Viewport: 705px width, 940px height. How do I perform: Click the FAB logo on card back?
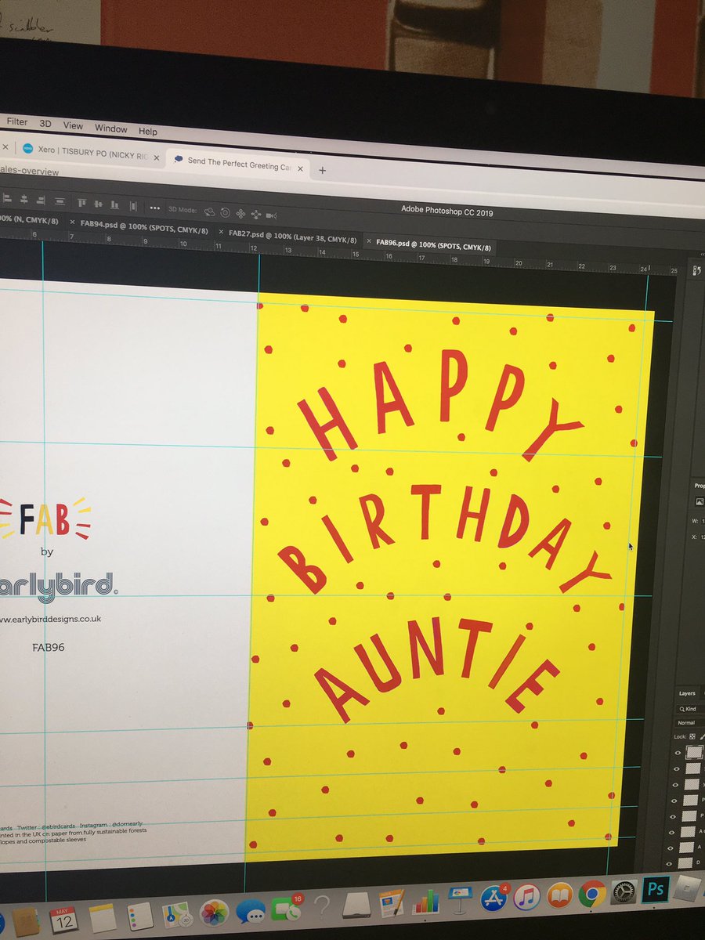pos(46,521)
